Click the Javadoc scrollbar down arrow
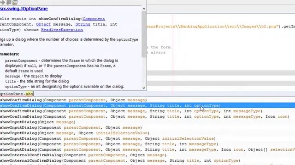This screenshot has height=165, width=295. 144,88
